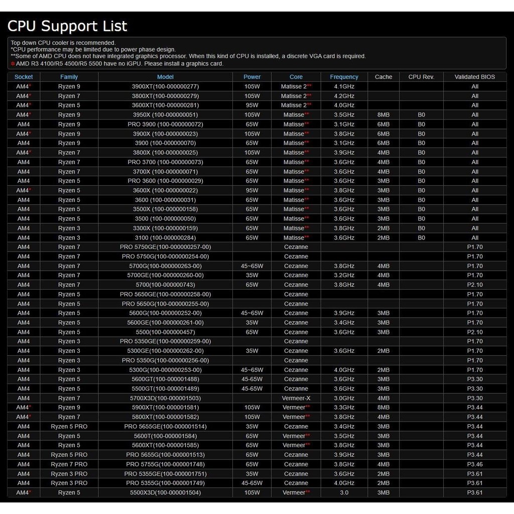
Task: Select model 5700GE(100-000000260-00)
Action: tap(165, 275)
